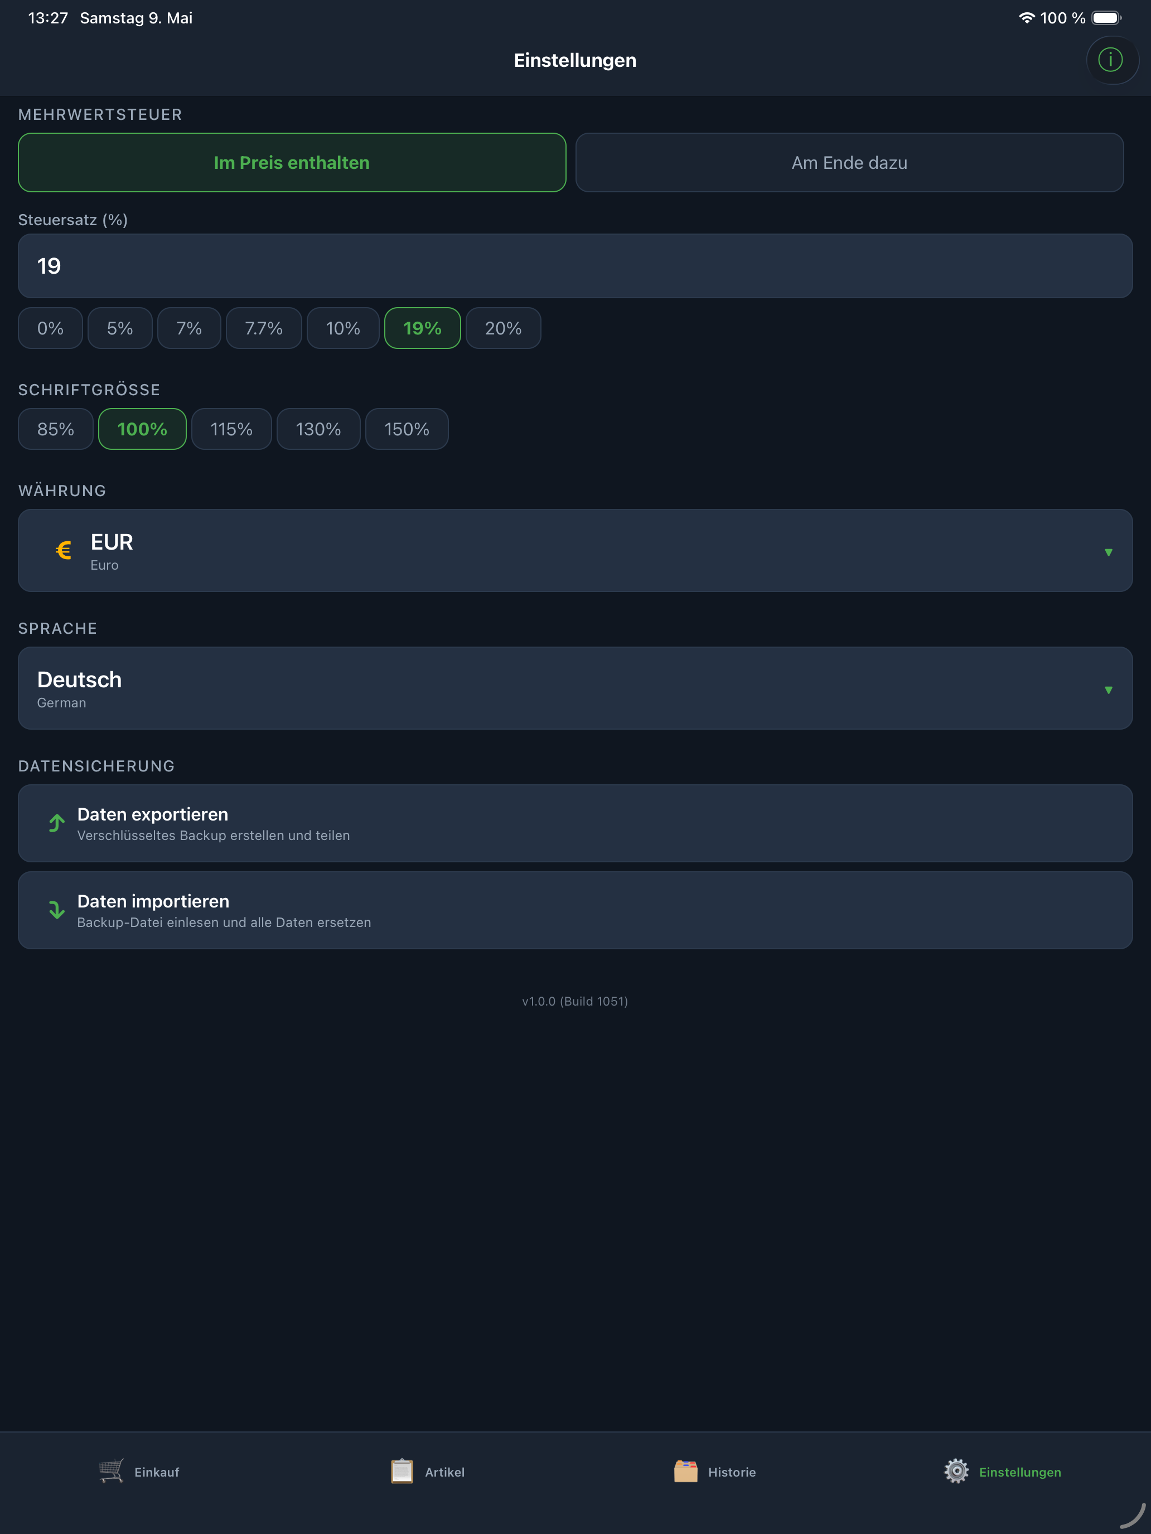Tap 'Daten exportieren' backup button

tap(575, 823)
